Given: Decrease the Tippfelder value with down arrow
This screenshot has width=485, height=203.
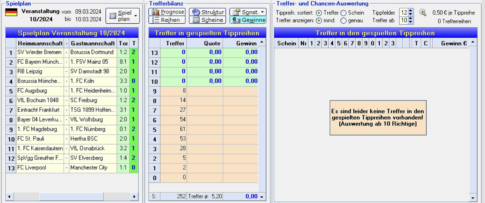Looking at the screenshot, I should (411, 15).
